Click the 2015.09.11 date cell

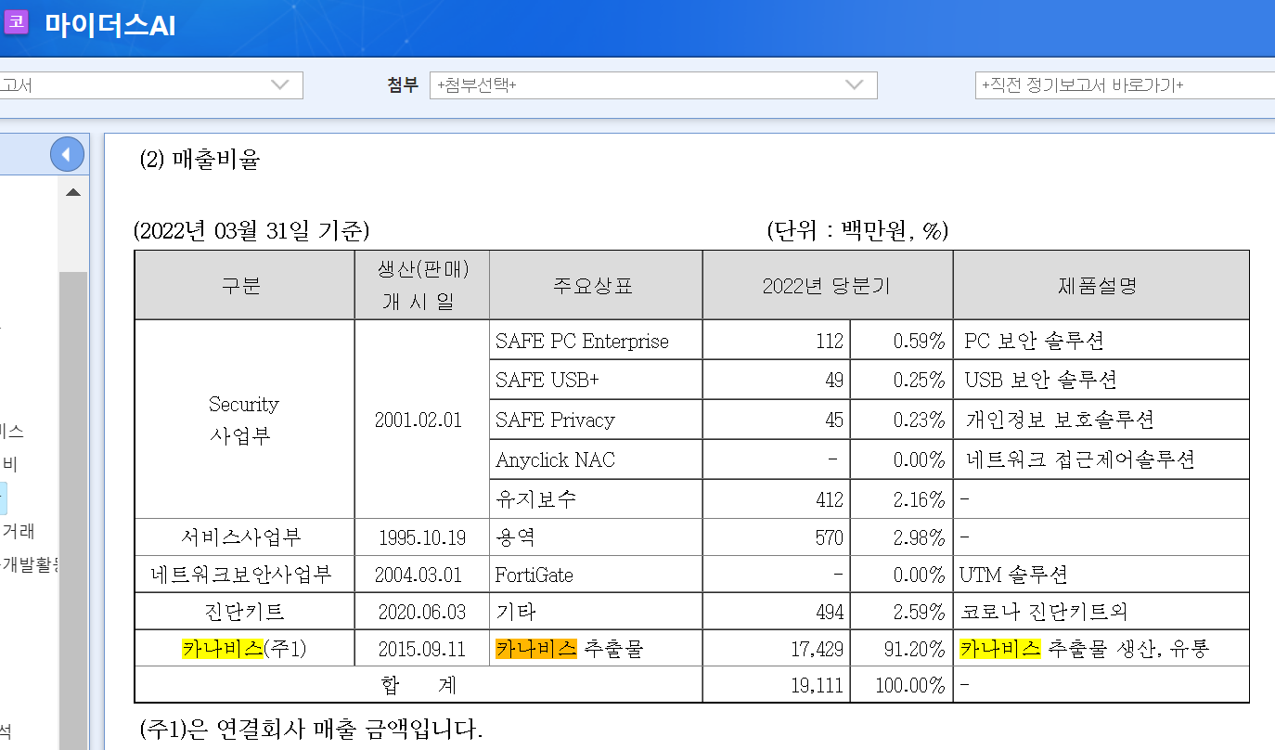point(422,648)
